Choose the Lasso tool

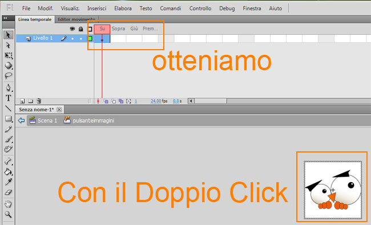9,75
